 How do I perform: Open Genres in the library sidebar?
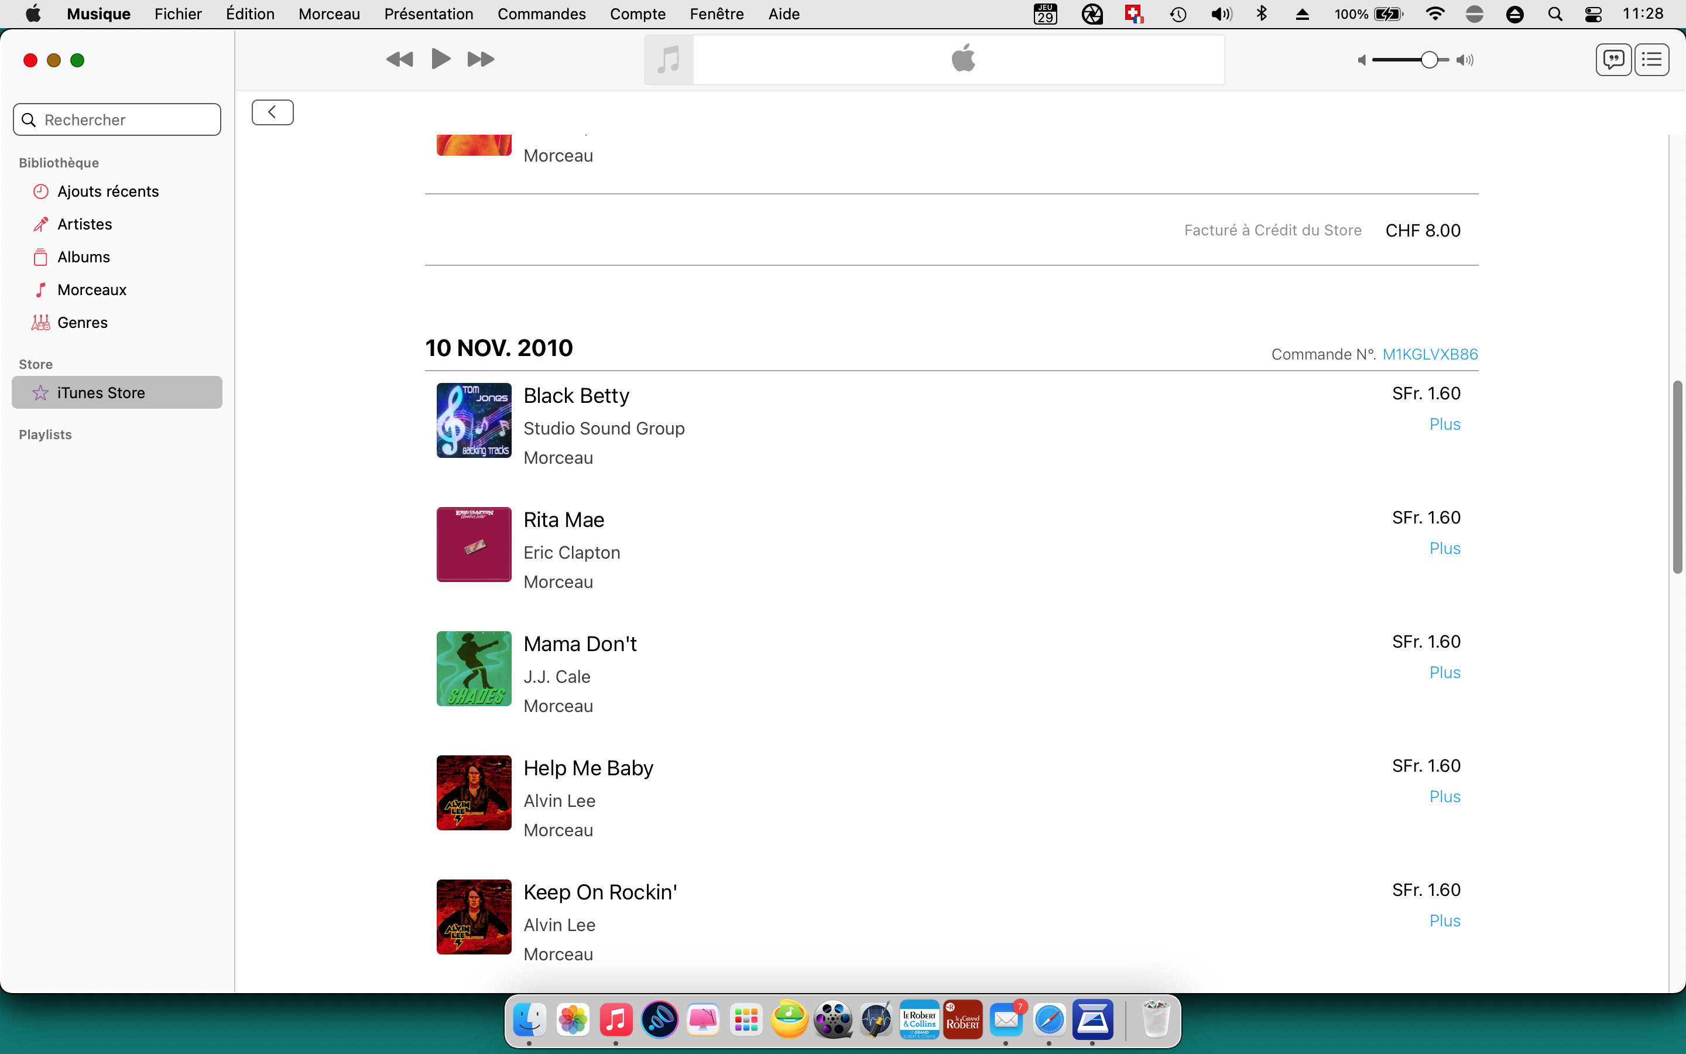coord(82,323)
